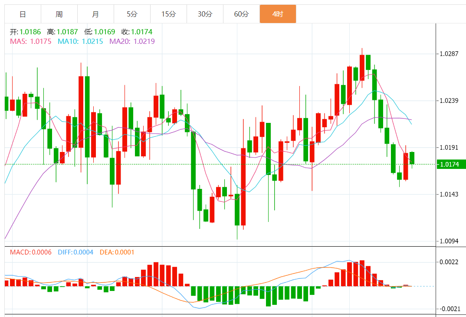Click the -0.0021 MACD axis label
Viewport: 466px width, 317px height.
(450, 309)
